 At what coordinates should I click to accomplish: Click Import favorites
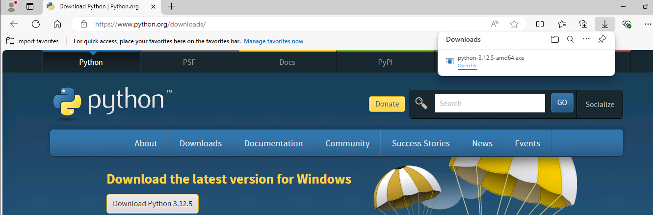click(x=32, y=41)
